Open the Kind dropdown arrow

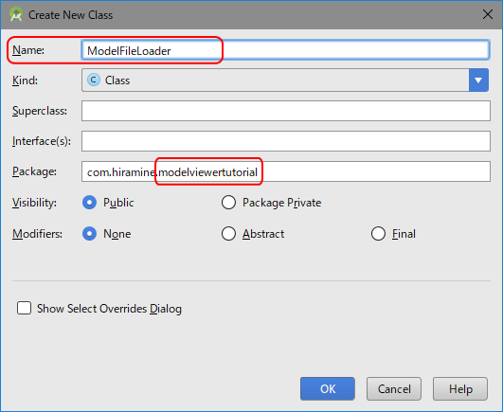click(x=478, y=80)
